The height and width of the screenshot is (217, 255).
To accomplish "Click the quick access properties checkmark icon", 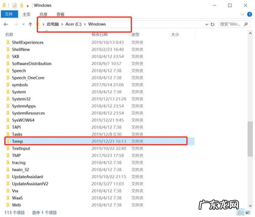I will [14, 5].
